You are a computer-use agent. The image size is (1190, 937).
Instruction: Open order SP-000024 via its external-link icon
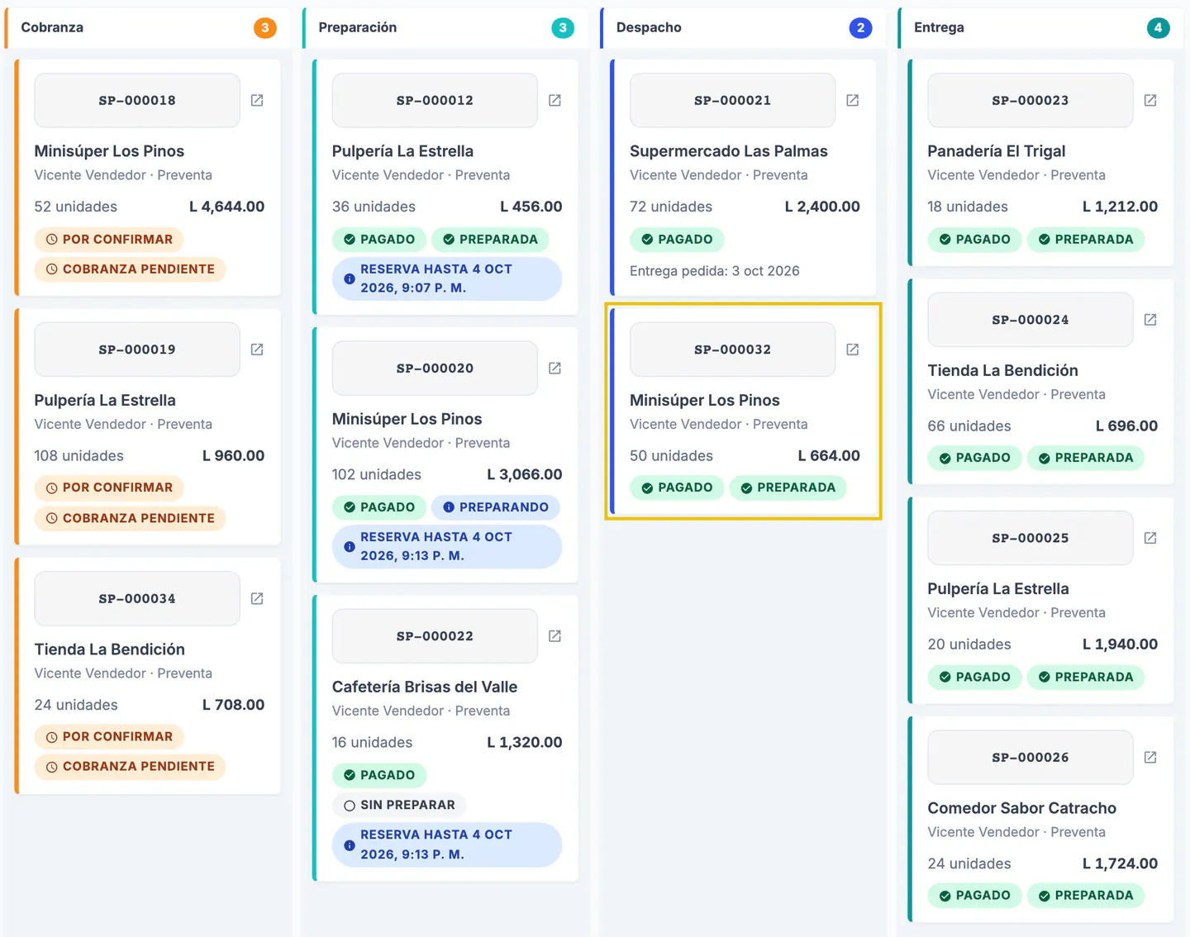point(1150,320)
